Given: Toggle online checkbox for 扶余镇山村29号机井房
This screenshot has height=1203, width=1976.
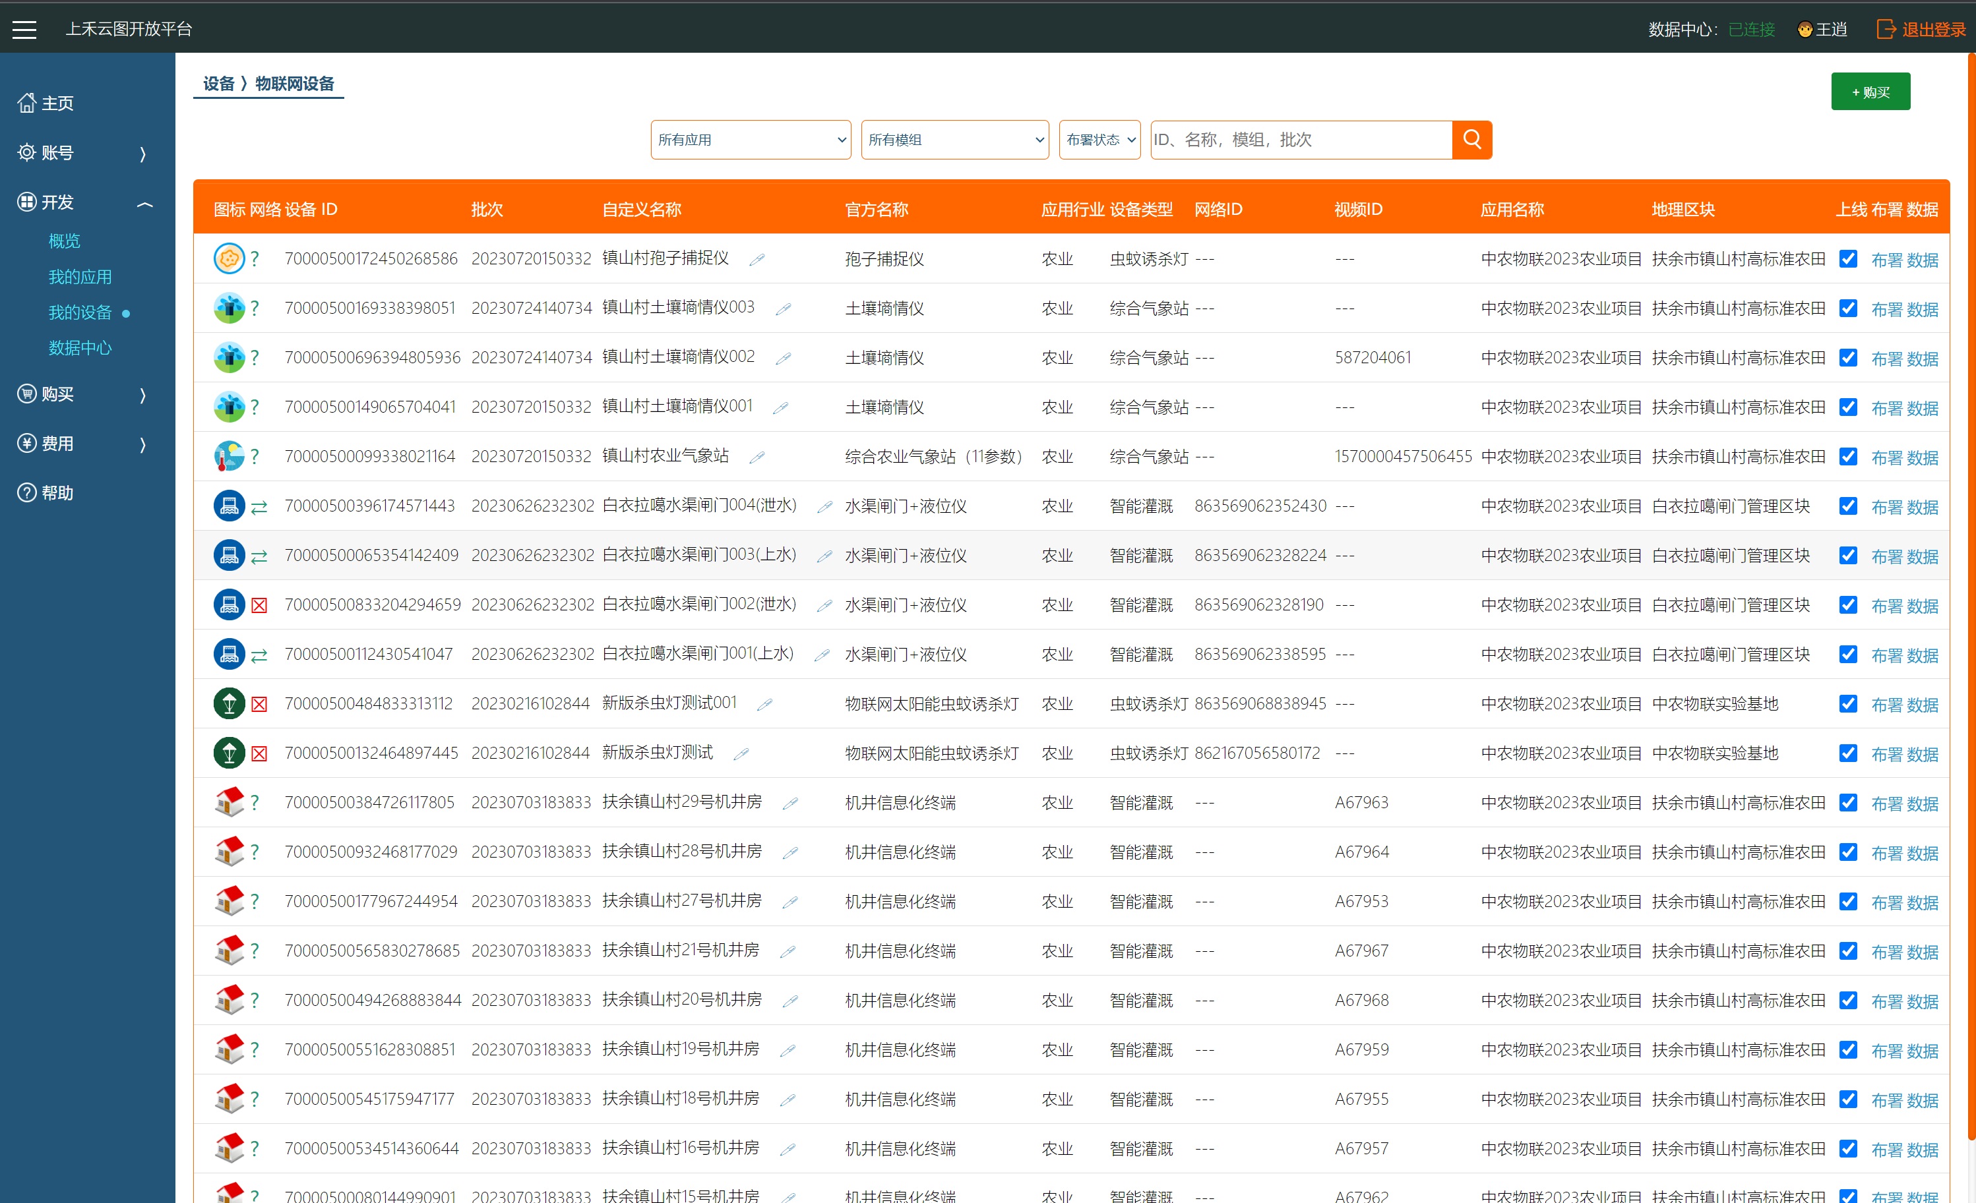Looking at the screenshot, I should [x=1847, y=802].
